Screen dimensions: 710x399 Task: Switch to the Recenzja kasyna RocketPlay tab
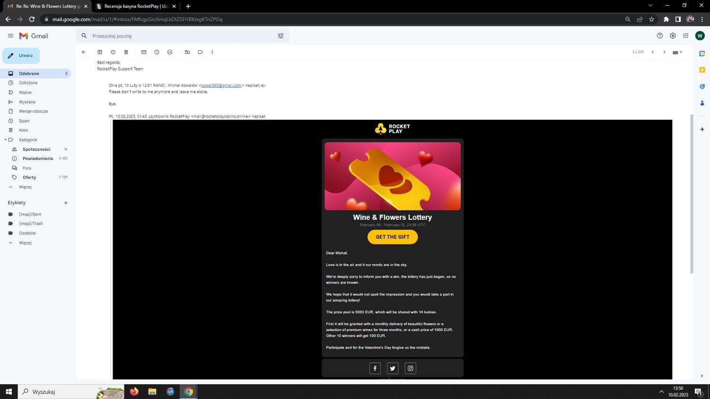click(x=136, y=6)
